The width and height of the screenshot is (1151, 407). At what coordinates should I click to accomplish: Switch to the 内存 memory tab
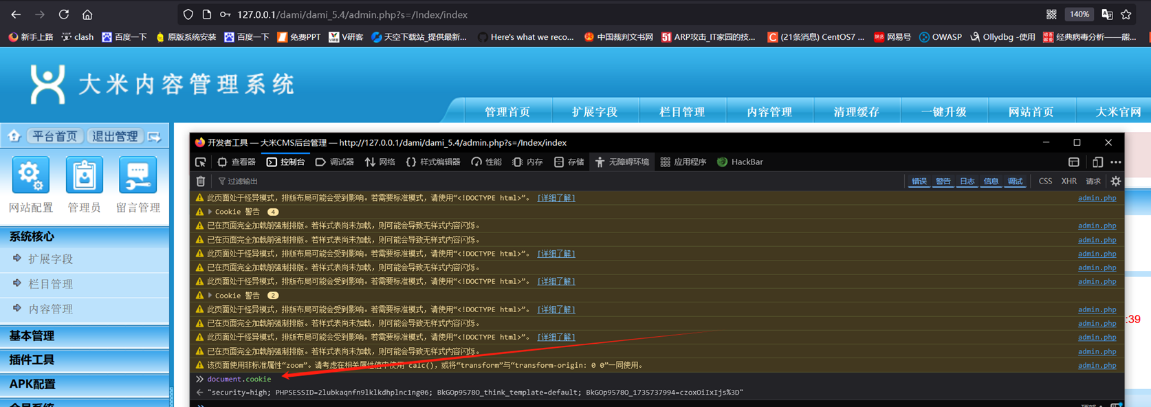tap(528, 162)
